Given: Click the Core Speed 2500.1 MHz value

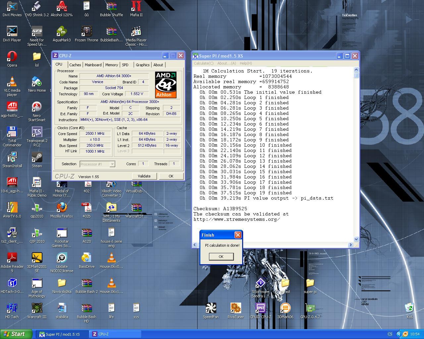Looking at the screenshot, I should click(95, 133).
